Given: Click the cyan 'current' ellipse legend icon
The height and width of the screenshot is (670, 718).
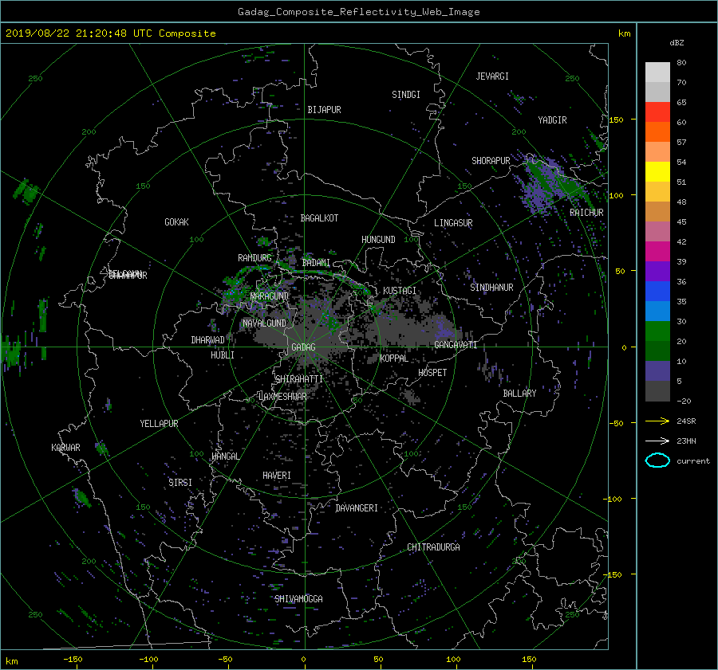Looking at the screenshot, I should (x=657, y=460).
